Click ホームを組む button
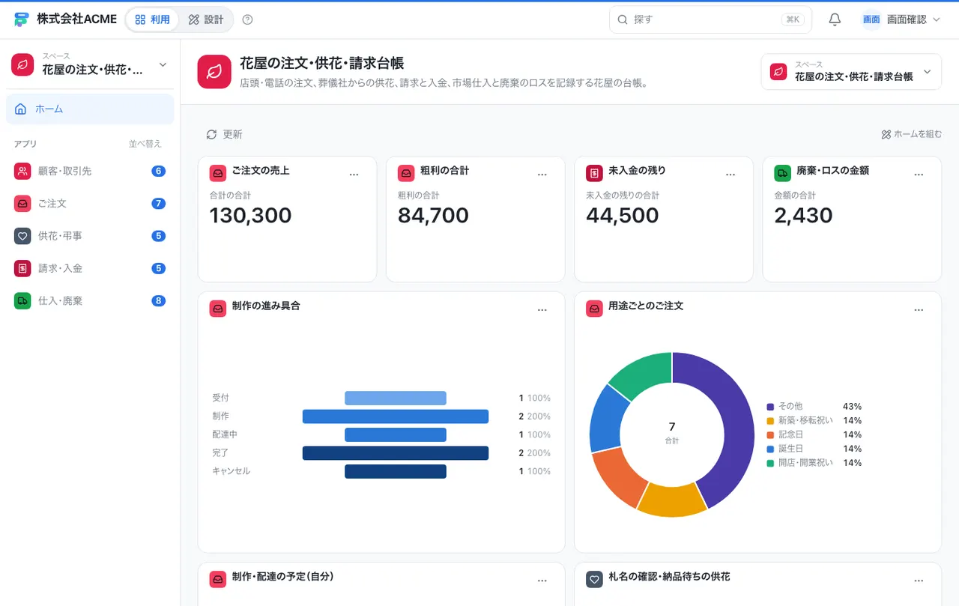 coord(911,134)
